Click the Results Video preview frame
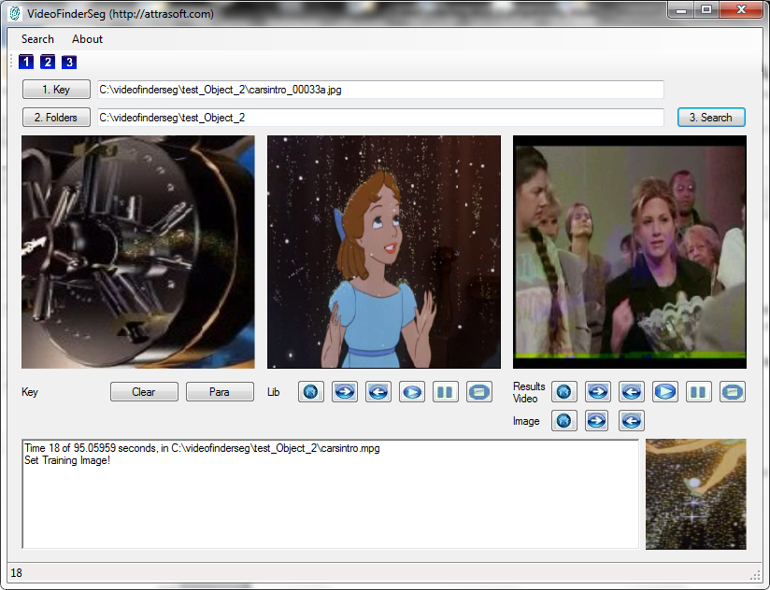This screenshot has height=590, width=770. pyautogui.click(x=630, y=252)
